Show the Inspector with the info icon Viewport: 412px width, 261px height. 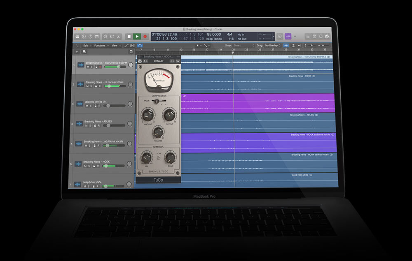[84, 37]
